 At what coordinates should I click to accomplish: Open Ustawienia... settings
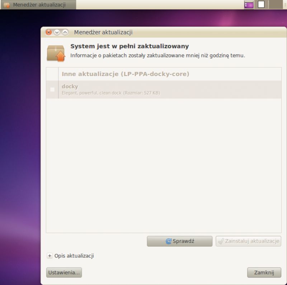(64, 272)
